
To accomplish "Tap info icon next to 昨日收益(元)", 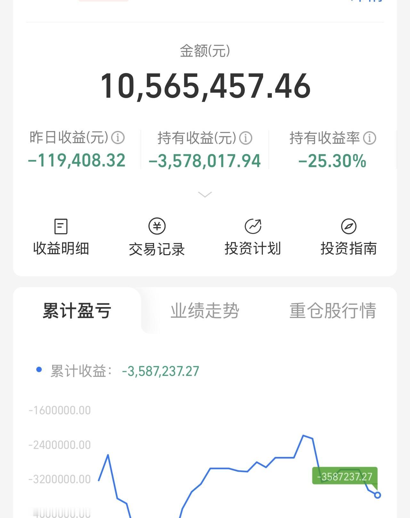I will pos(118,138).
